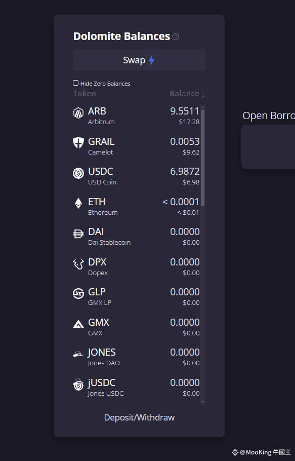Click the GLP GMX LP icon
Viewport: 295px width, 461px height.
pyautogui.click(x=78, y=293)
